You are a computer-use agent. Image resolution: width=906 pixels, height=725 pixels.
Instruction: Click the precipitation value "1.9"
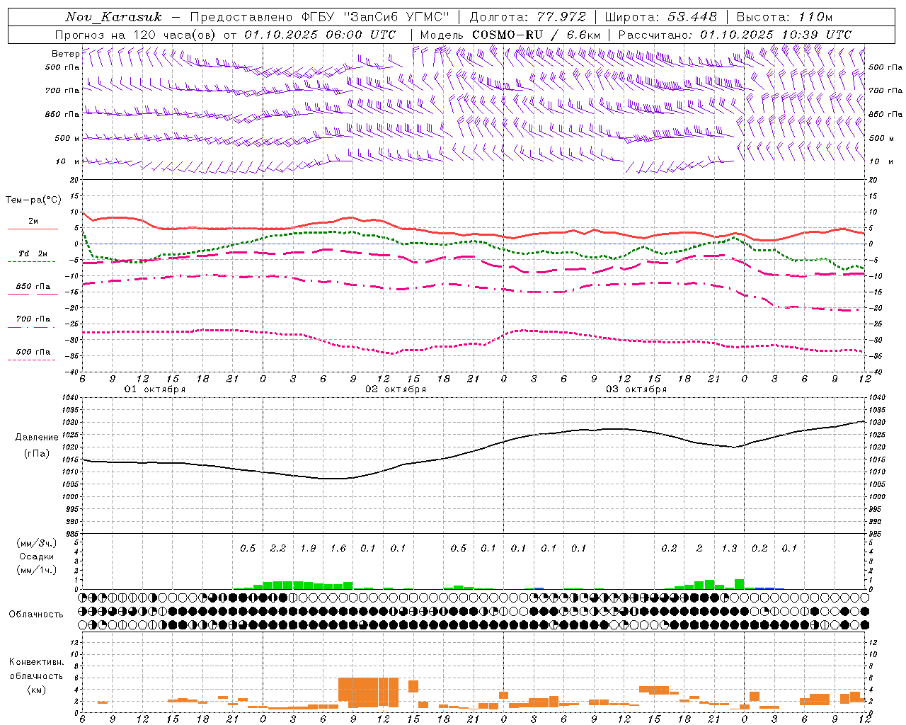[308, 548]
